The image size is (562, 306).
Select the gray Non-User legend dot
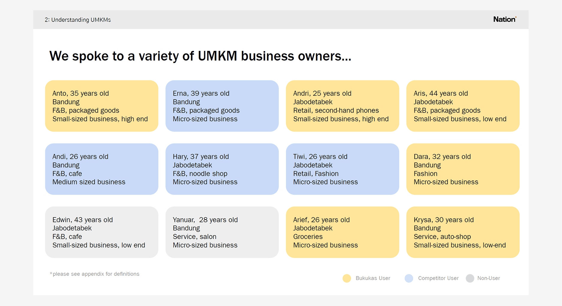[470, 278]
